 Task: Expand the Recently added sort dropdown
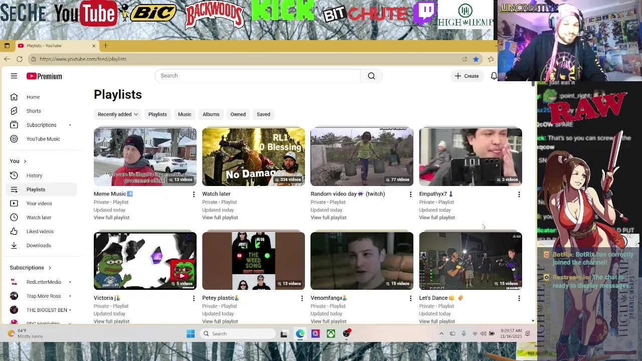click(x=118, y=114)
